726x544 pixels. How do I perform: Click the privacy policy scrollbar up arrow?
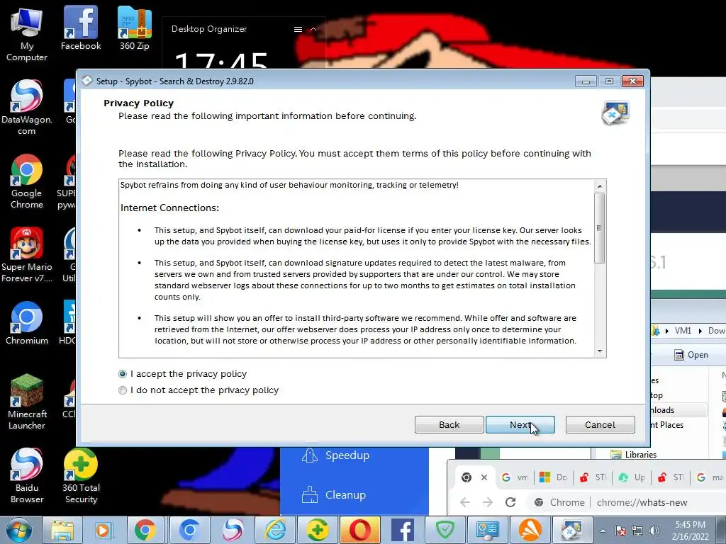pos(600,186)
